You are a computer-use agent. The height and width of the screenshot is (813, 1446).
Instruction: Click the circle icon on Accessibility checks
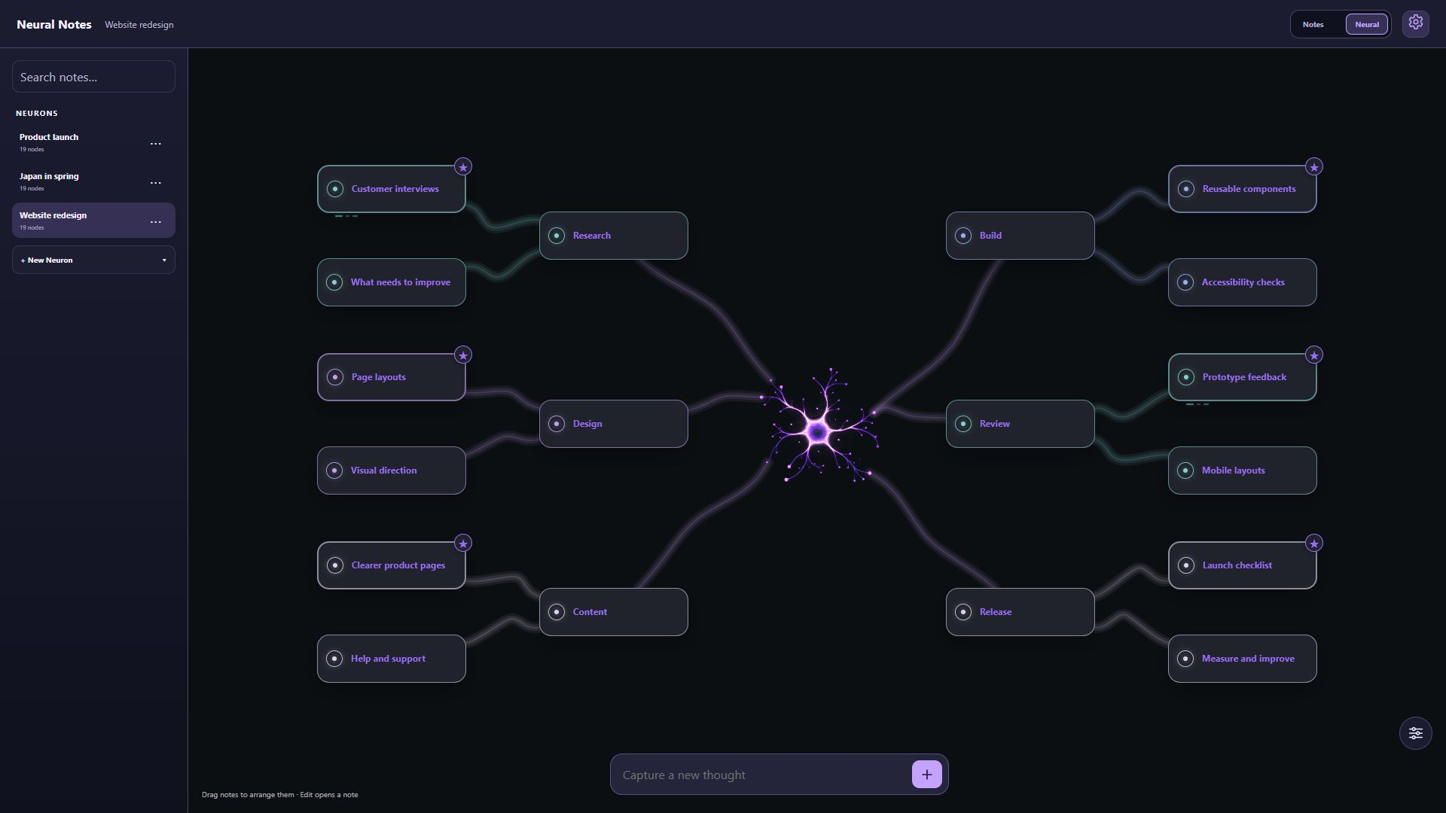tap(1185, 282)
